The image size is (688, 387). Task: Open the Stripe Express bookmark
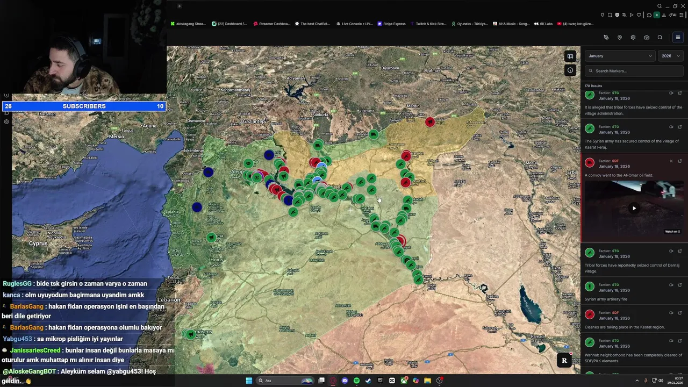392,24
